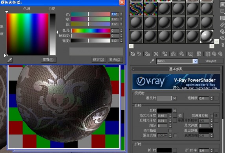The image size is (225, 153).
Task: Select the shiny last material sample slot
Action: 207,36
